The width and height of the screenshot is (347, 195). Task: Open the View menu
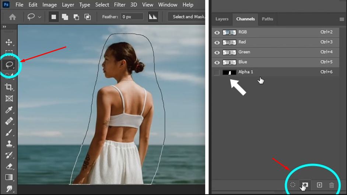(x=148, y=5)
